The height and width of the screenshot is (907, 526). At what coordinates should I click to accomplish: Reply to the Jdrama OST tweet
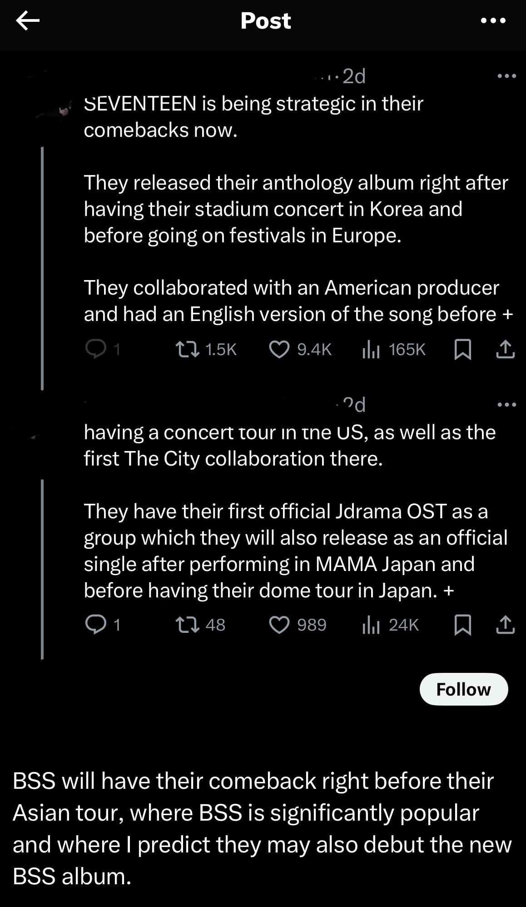pyautogui.click(x=96, y=625)
